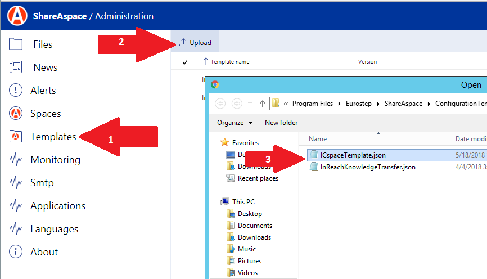Open the Applications menu item
Viewport: 487px width, 279px height.
pos(58,206)
